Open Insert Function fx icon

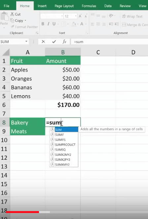click(64, 42)
